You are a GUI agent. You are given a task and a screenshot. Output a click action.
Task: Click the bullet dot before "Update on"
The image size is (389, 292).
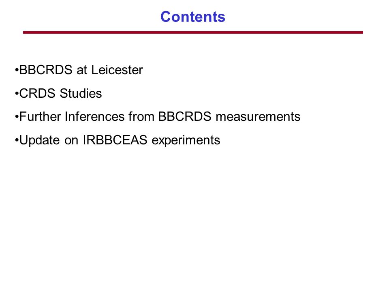(x=17, y=140)
